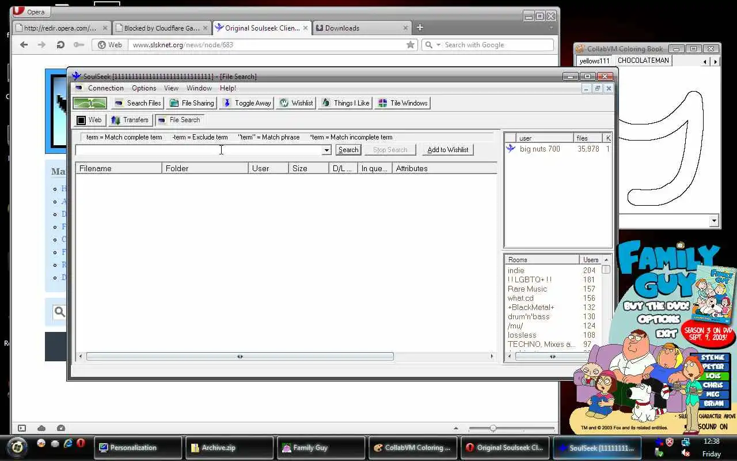Open the Windows Start orb
This screenshot has width=737, height=461.
(x=18, y=447)
